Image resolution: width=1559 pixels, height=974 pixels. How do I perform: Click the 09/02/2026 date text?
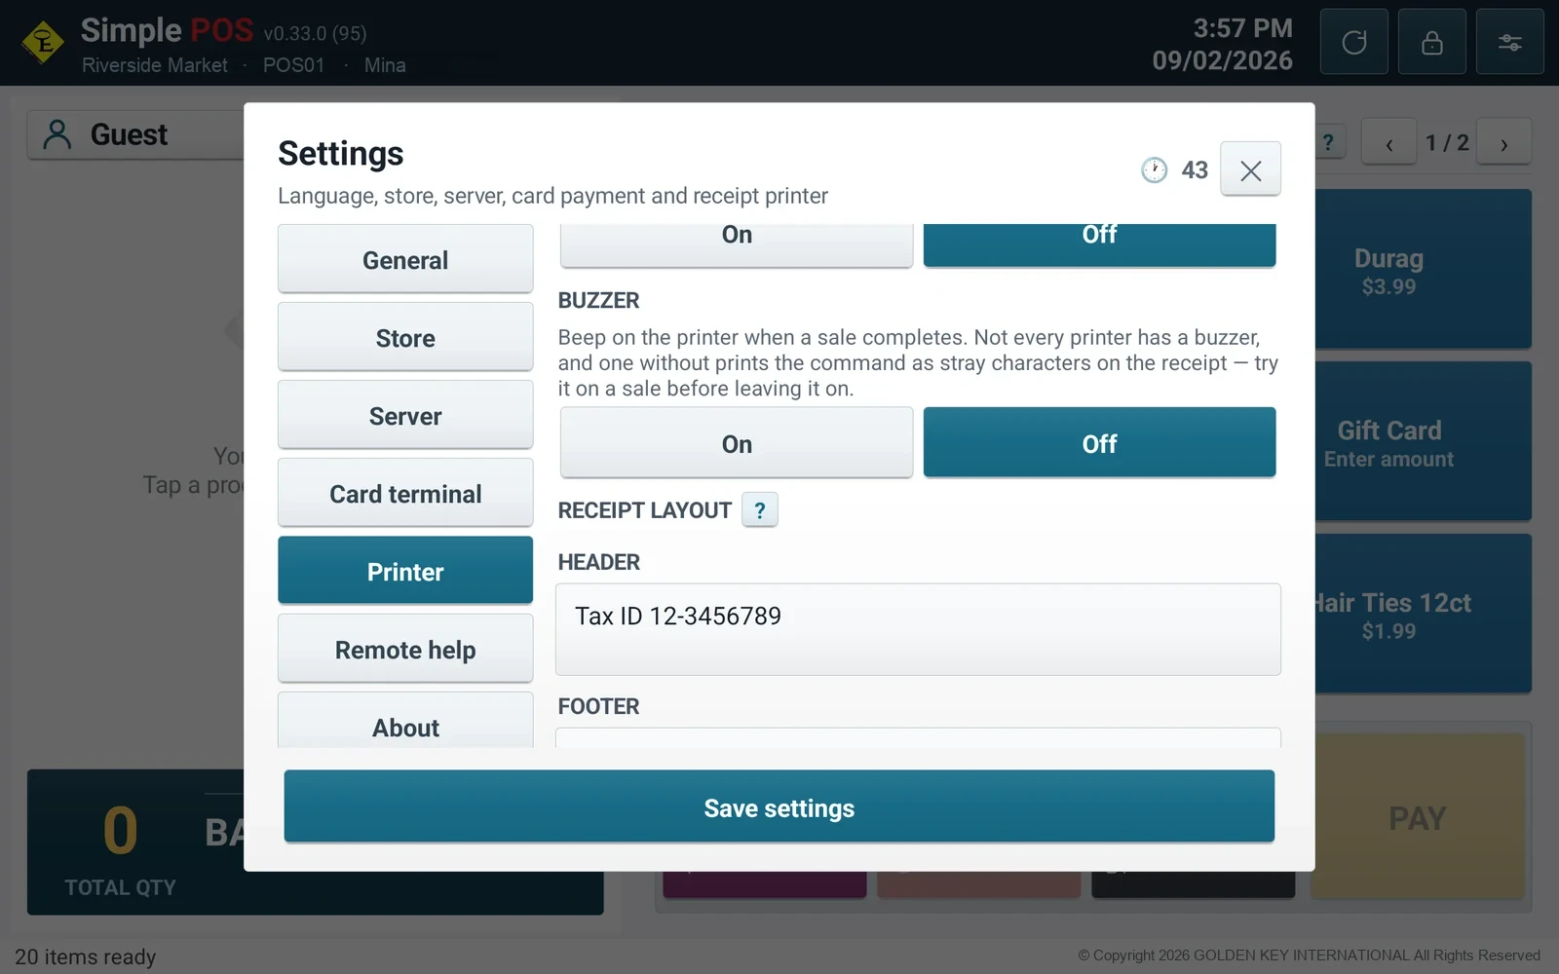click(1223, 60)
